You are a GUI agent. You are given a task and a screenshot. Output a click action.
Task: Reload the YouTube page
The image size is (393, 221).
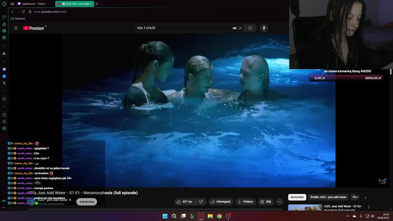click(x=23, y=12)
